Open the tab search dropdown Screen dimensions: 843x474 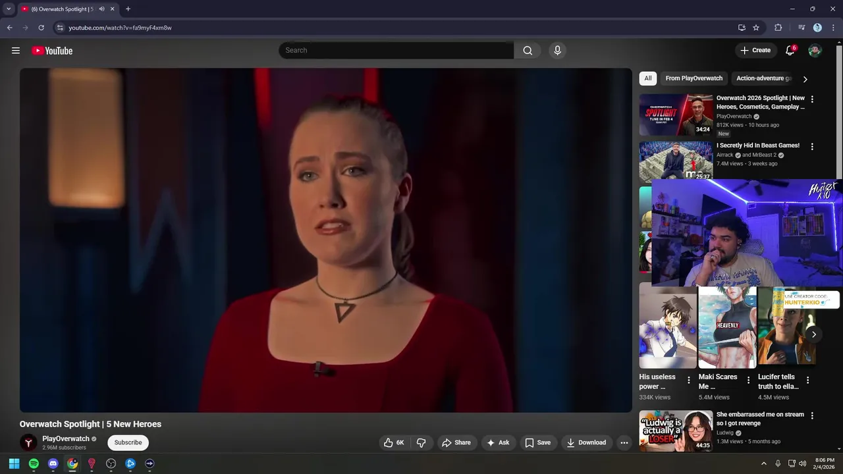click(x=9, y=9)
